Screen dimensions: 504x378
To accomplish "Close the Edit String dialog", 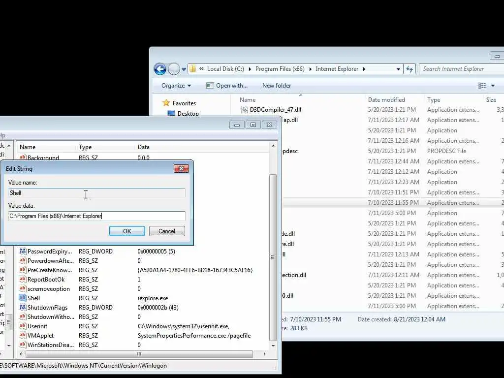I will pyautogui.click(x=181, y=169).
